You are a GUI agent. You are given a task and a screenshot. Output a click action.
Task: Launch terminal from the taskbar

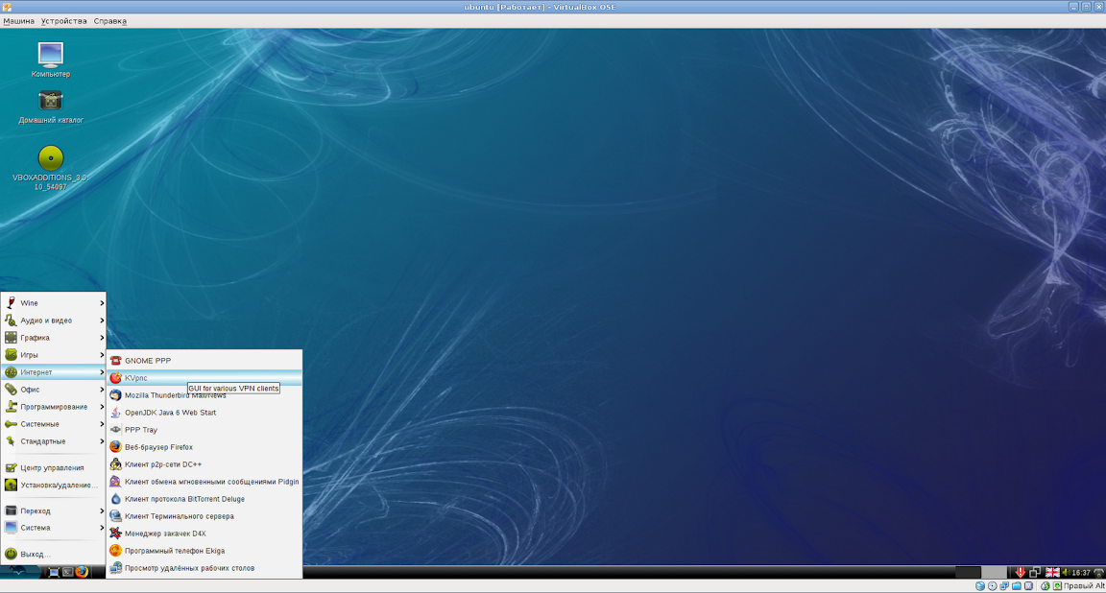(x=68, y=572)
